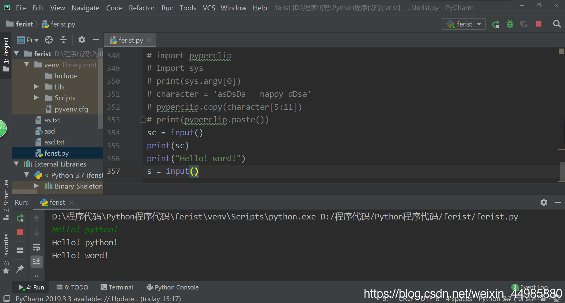This screenshot has width=565, height=303.
Task: Toggle the Z: Structure side tab
Action: (6, 200)
